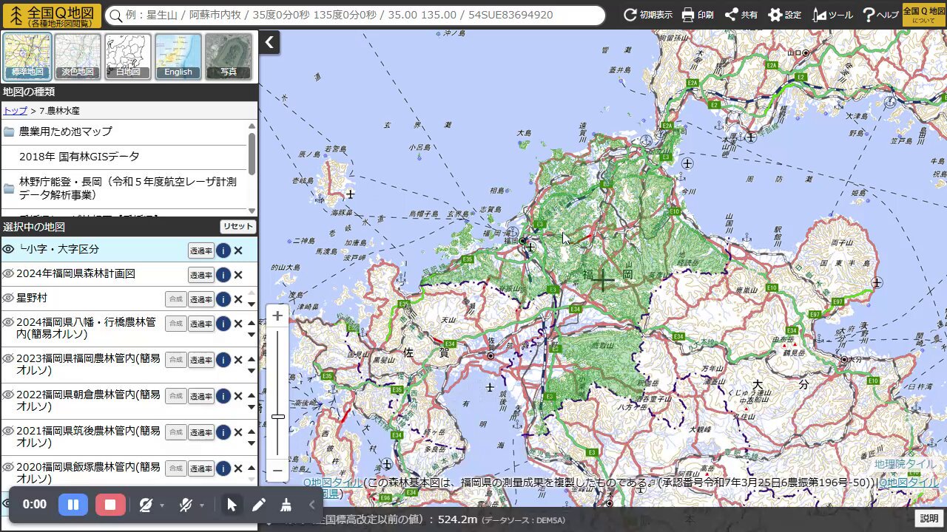Click the リセット button
The width and height of the screenshot is (947, 532).
(238, 227)
